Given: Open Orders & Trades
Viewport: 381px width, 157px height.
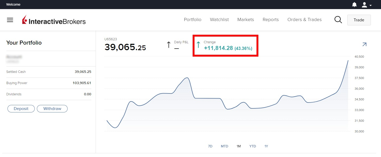Looking at the screenshot, I should pyautogui.click(x=304, y=19).
